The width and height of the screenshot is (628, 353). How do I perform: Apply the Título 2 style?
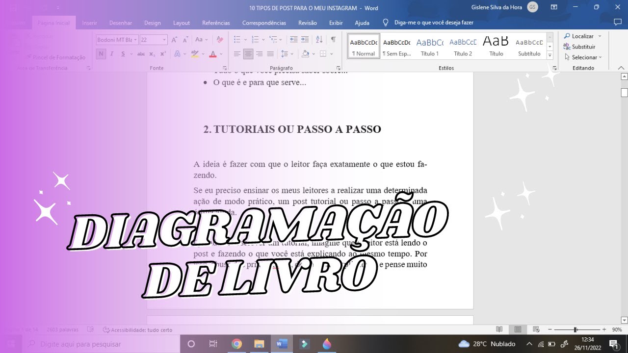coord(463,47)
